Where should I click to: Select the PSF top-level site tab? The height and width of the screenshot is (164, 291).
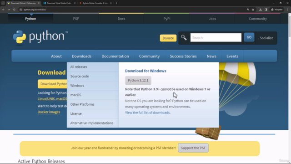pyautogui.click(x=76, y=19)
